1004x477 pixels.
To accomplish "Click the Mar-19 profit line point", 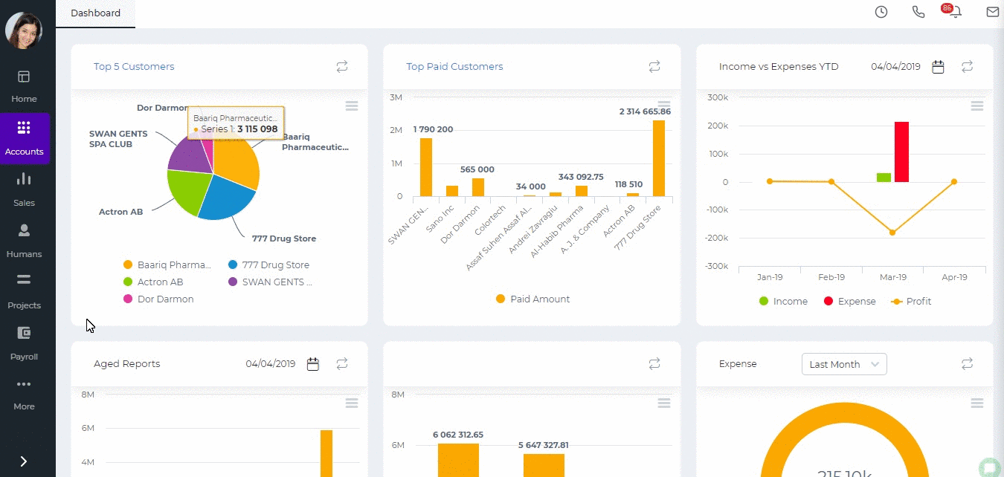I will tap(892, 233).
